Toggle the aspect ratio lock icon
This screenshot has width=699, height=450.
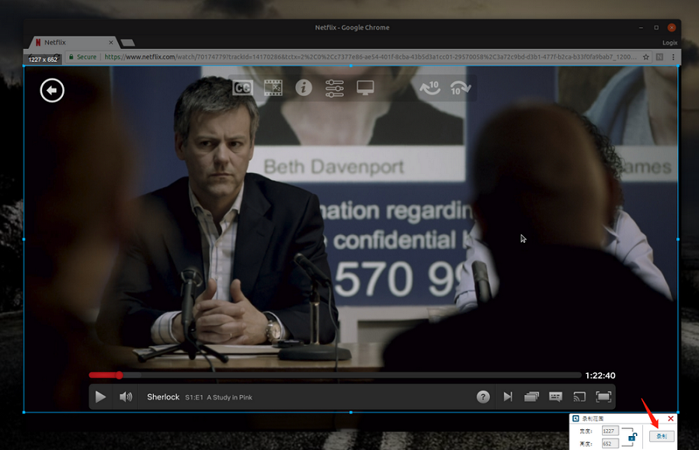(x=632, y=437)
